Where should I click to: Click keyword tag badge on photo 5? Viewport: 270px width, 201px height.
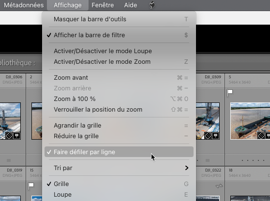pyautogui.click(x=261, y=136)
